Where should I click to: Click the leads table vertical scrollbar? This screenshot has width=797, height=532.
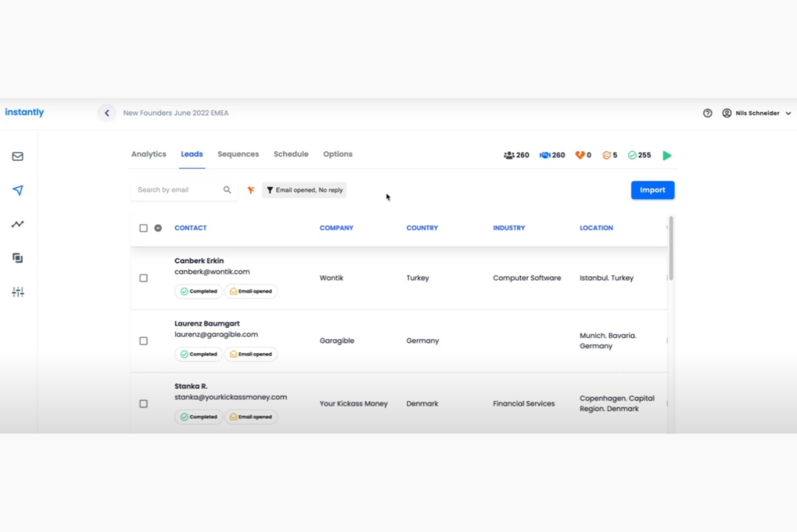671,248
